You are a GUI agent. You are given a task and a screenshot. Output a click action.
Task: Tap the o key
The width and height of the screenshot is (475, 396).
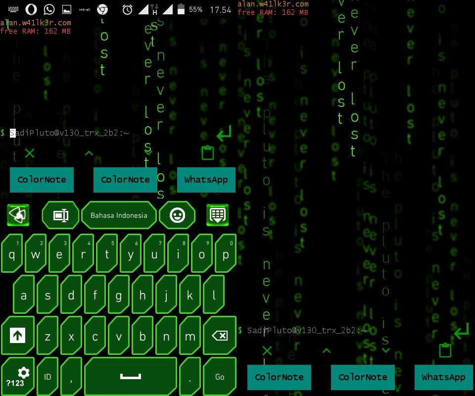202,253
